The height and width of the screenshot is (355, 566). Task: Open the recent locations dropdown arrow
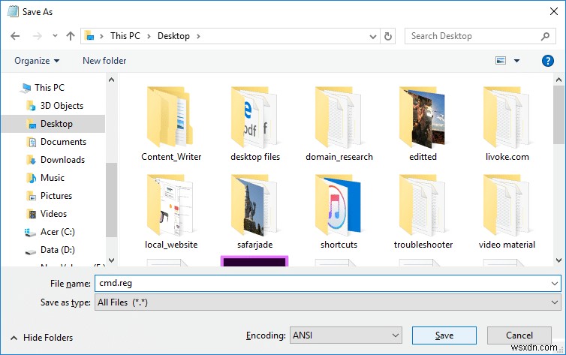pyautogui.click(x=55, y=36)
